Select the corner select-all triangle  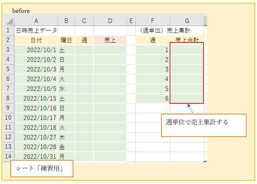pos(9,21)
